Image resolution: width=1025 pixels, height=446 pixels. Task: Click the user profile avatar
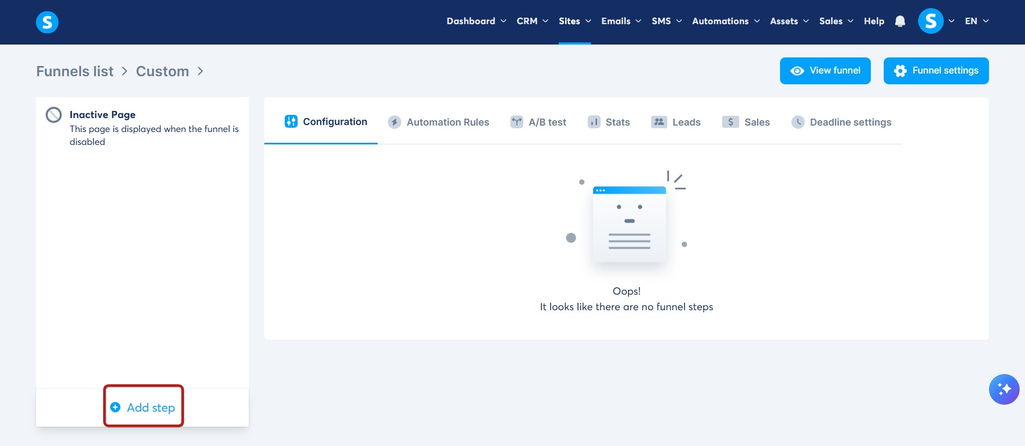(x=930, y=21)
